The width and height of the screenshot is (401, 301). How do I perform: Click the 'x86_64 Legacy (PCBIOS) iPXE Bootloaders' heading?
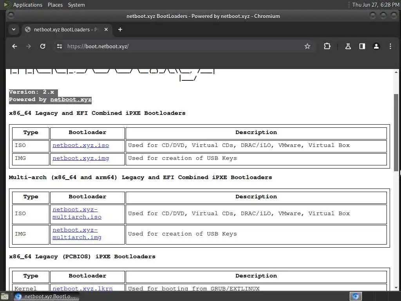[x=82, y=256]
